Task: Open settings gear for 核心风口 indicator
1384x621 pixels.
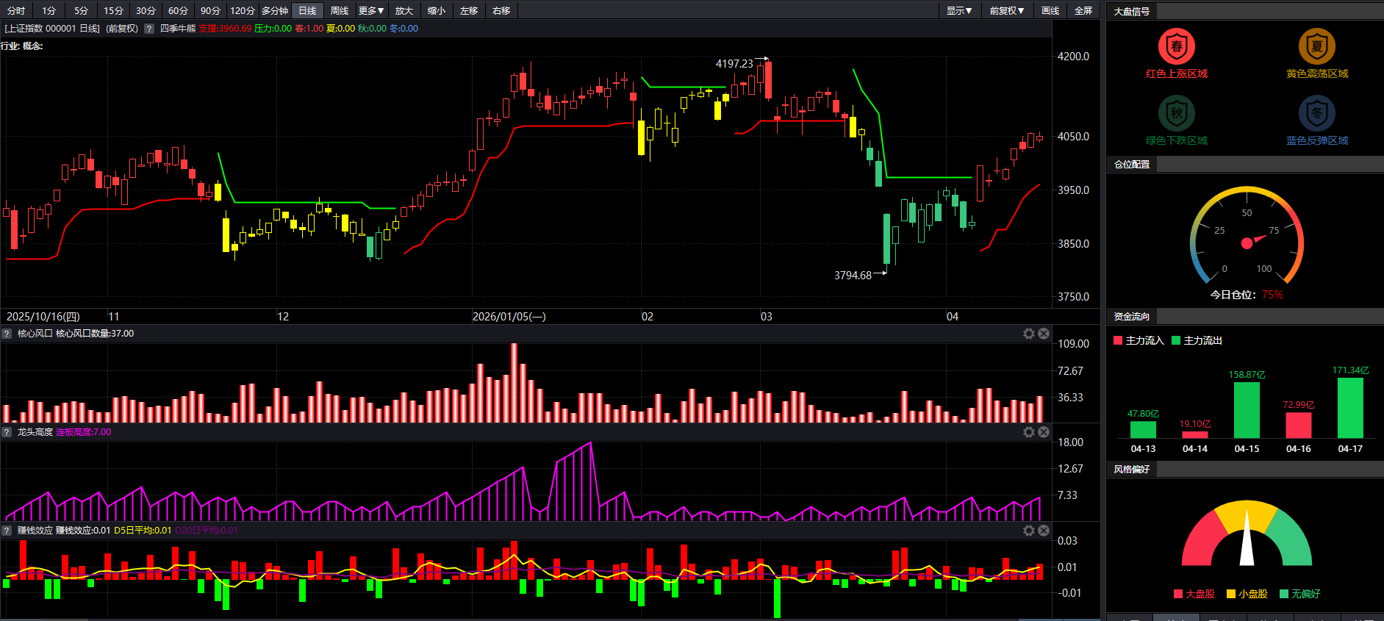Action: coord(1029,334)
